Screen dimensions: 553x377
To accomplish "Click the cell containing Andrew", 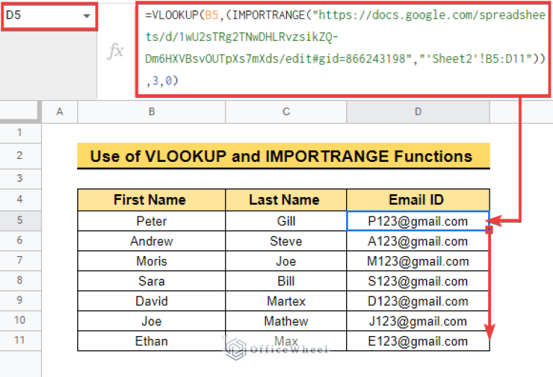I will point(151,241).
